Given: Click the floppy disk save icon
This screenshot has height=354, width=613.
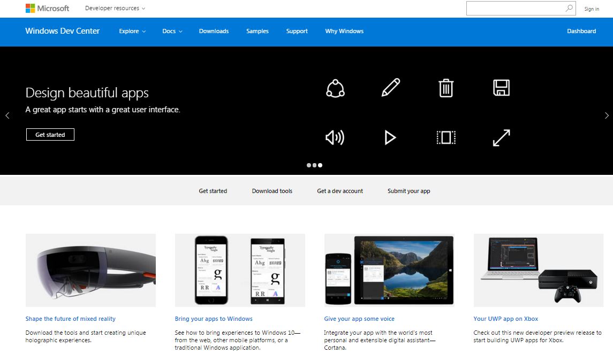Looking at the screenshot, I should pos(501,88).
